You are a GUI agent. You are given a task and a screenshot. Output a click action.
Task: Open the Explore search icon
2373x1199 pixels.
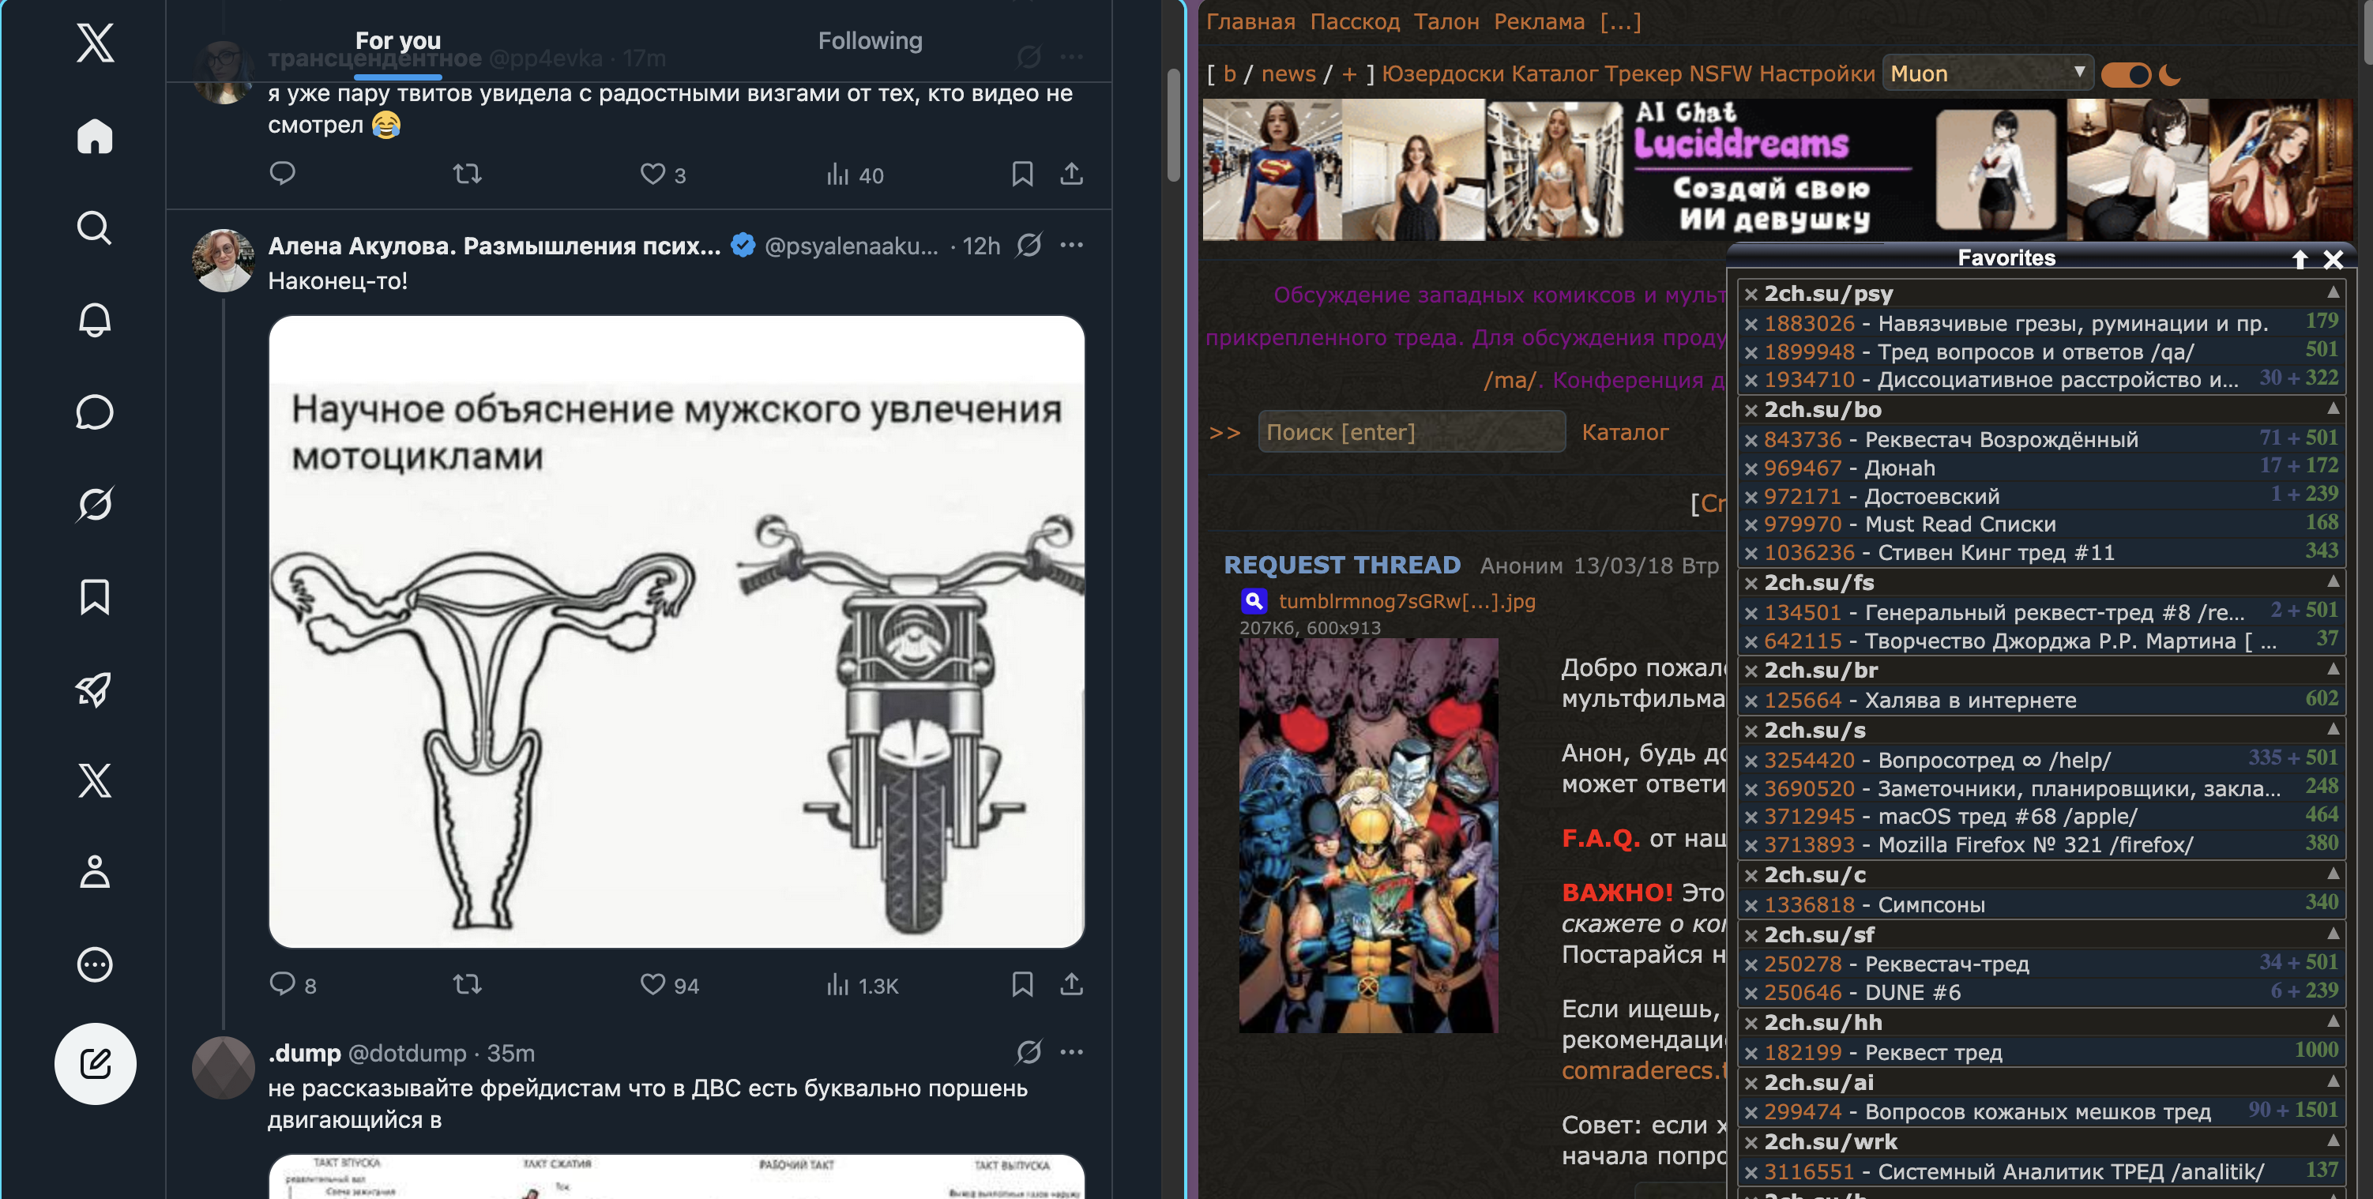pos(95,227)
